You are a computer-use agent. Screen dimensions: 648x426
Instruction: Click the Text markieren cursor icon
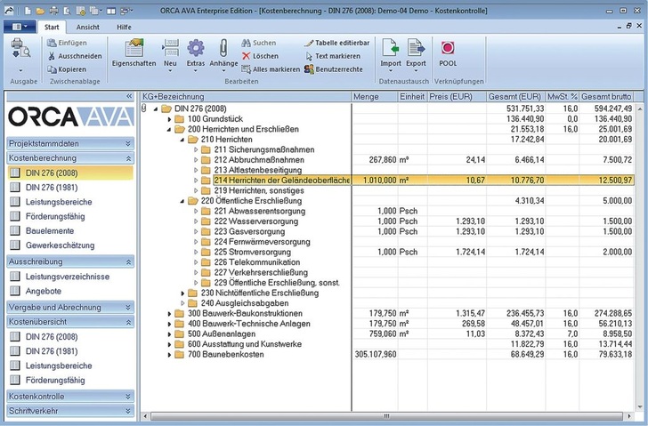point(309,56)
